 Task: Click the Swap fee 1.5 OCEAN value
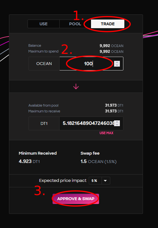[98, 161]
